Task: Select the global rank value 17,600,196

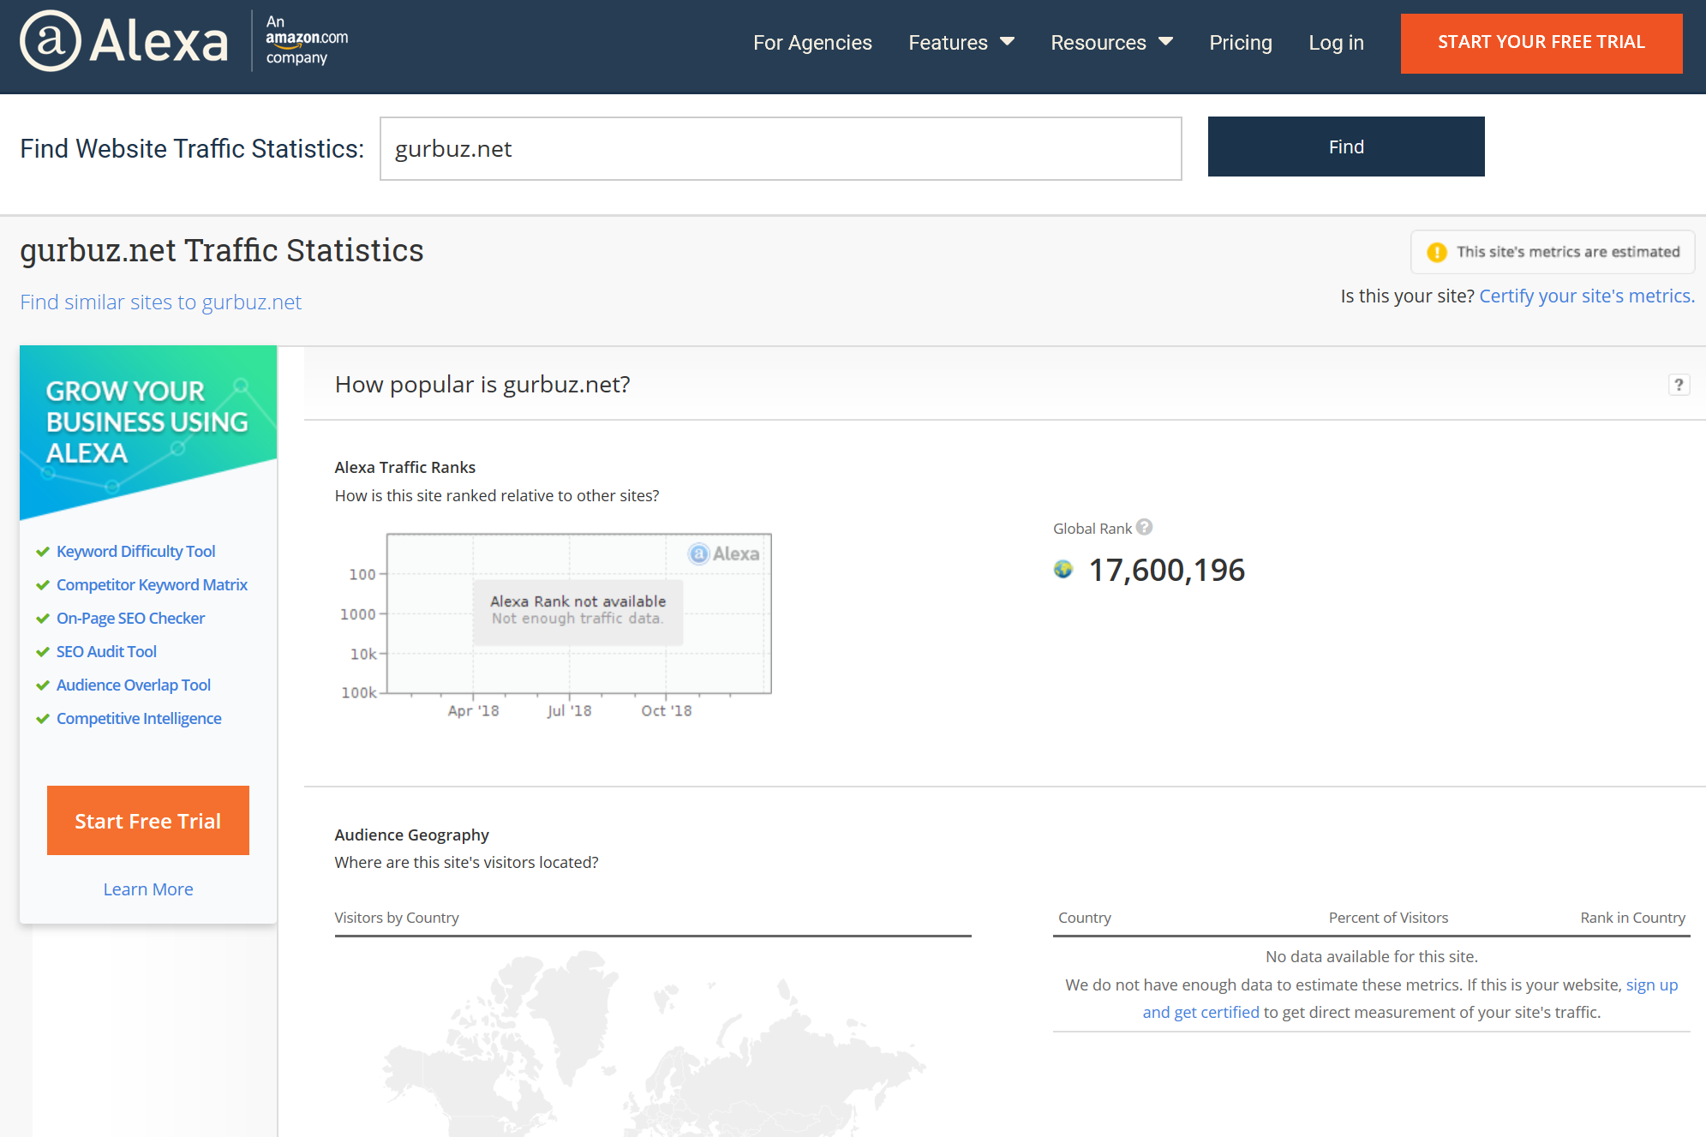Action: pyautogui.click(x=1166, y=570)
